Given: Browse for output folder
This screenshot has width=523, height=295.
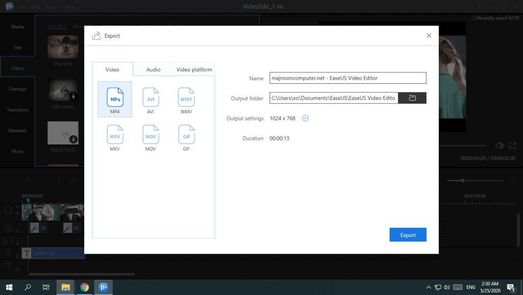Looking at the screenshot, I should tap(412, 98).
